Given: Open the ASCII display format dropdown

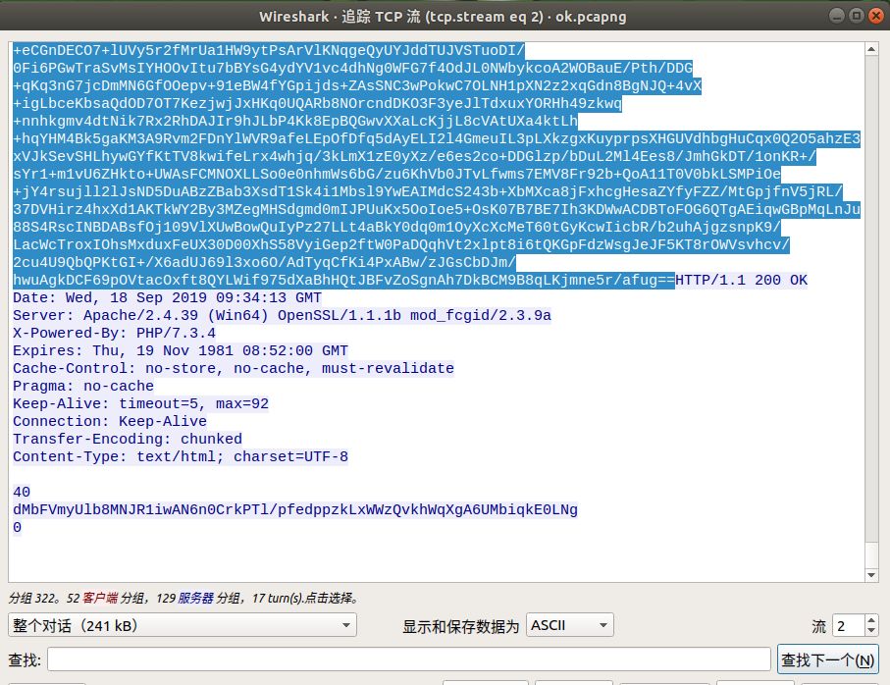Looking at the screenshot, I should coord(570,625).
